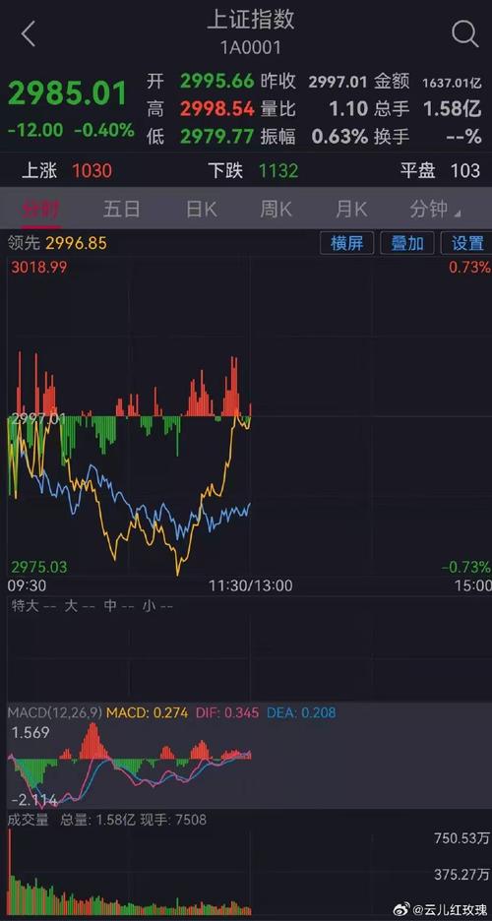Open the 周K chart tab

276,209
